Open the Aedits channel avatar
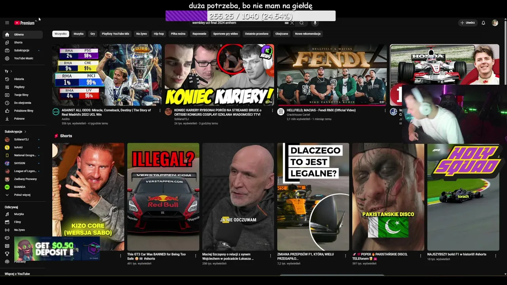This screenshot has height=285, width=507. (56, 112)
